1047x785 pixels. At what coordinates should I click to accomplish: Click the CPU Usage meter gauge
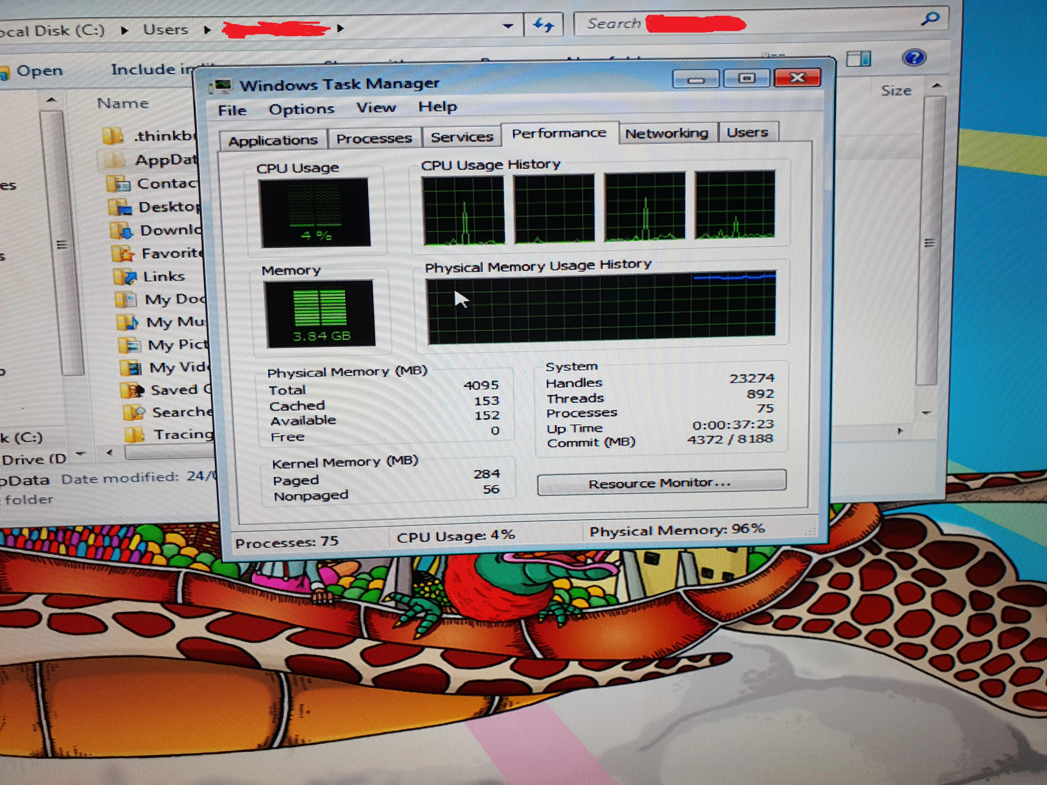click(315, 212)
